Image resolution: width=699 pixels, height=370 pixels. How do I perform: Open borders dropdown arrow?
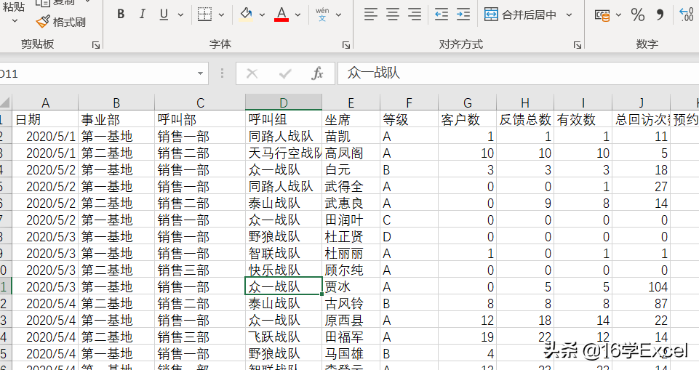(222, 15)
